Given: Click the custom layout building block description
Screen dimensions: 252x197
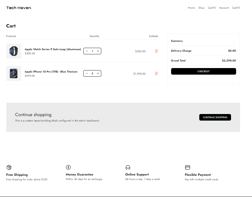Looking at the screenshot, I should tap(57, 121).
